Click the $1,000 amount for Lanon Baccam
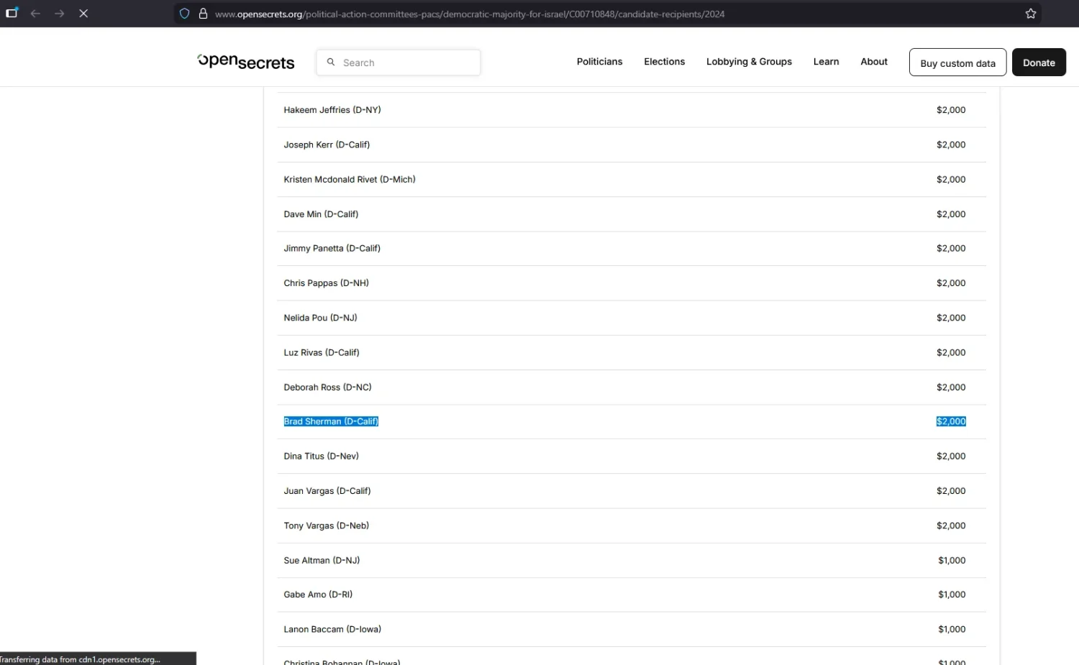Image resolution: width=1079 pixels, height=665 pixels. (x=952, y=629)
